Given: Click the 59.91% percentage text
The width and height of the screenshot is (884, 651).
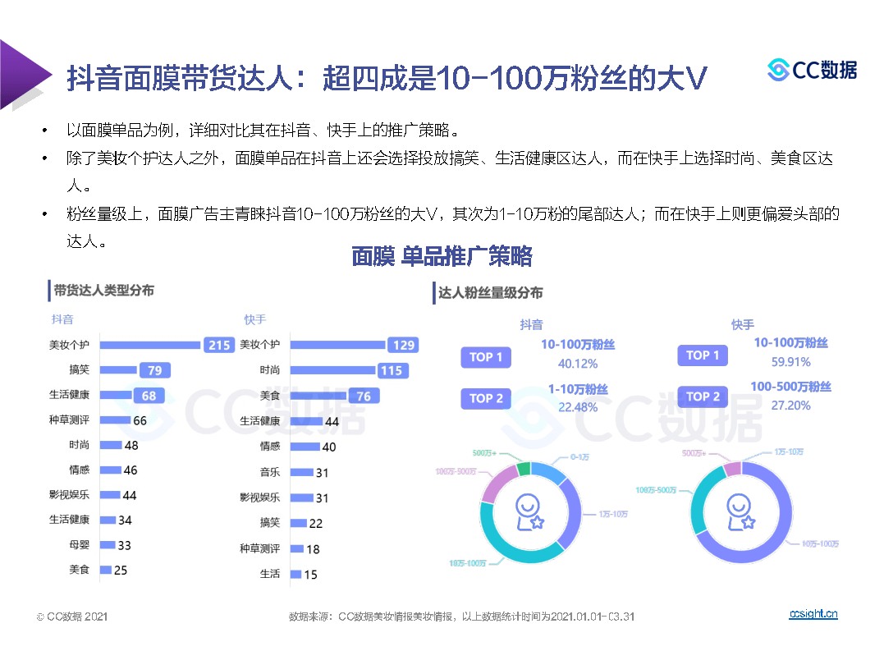Looking at the screenshot, I should 791,362.
